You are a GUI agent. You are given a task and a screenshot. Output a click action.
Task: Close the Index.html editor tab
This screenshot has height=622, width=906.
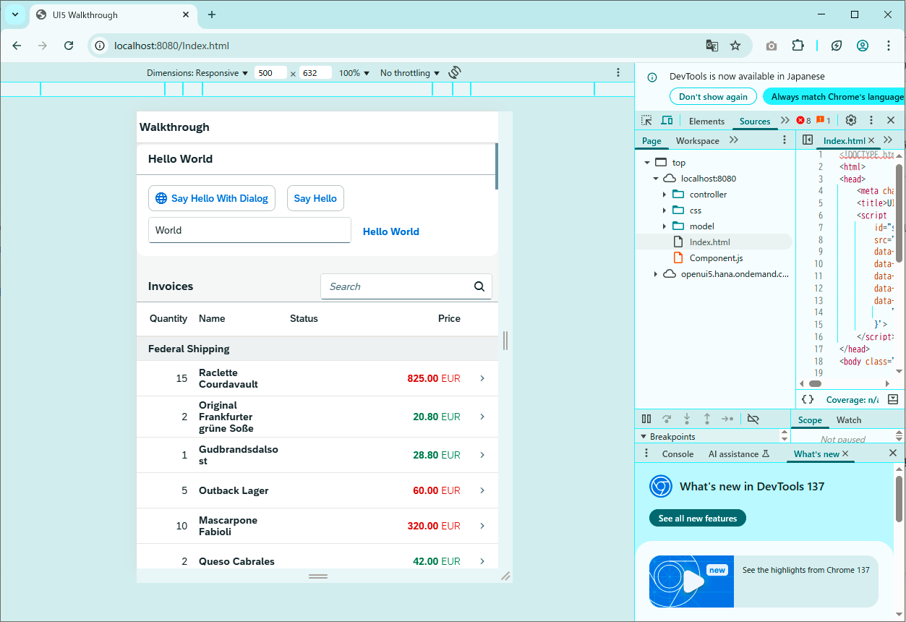(871, 140)
